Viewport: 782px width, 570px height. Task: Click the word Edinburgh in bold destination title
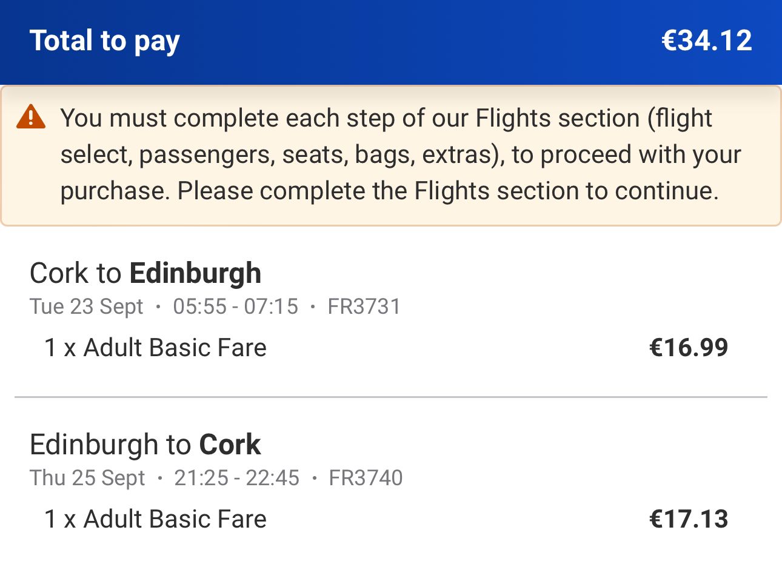tap(195, 273)
